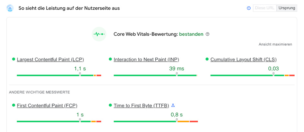Click the Core Web Vitals help question icon
Image resolution: width=304 pixels, height=132 pixels.
click(x=208, y=34)
